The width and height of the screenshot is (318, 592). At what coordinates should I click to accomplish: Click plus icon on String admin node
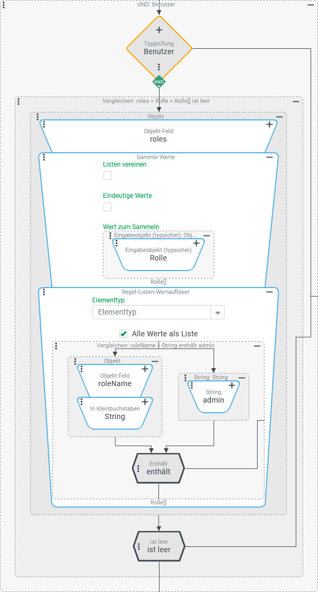pyautogui.click(x=232, y=386)
